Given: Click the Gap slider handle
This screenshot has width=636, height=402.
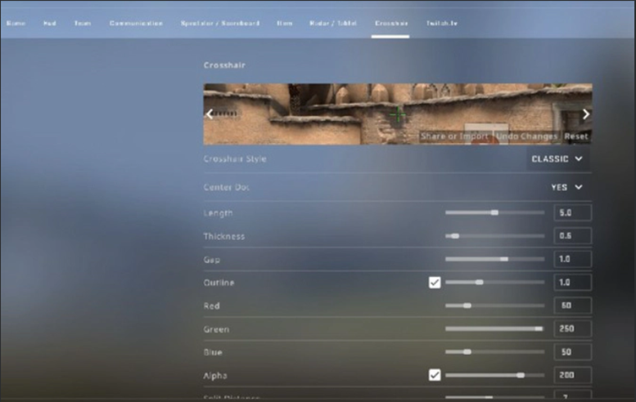Looking at the screenshot, I should [x=504, y=259].
